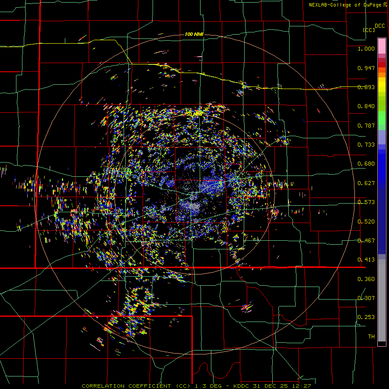
Task: Click the green segment of the color bar
Action: pos(382,120)
